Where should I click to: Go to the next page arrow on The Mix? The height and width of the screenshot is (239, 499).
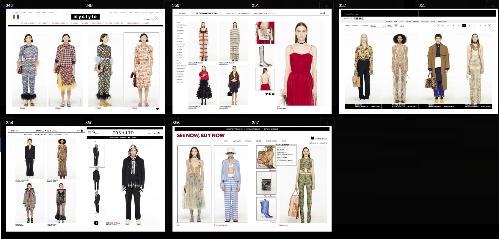489,26
